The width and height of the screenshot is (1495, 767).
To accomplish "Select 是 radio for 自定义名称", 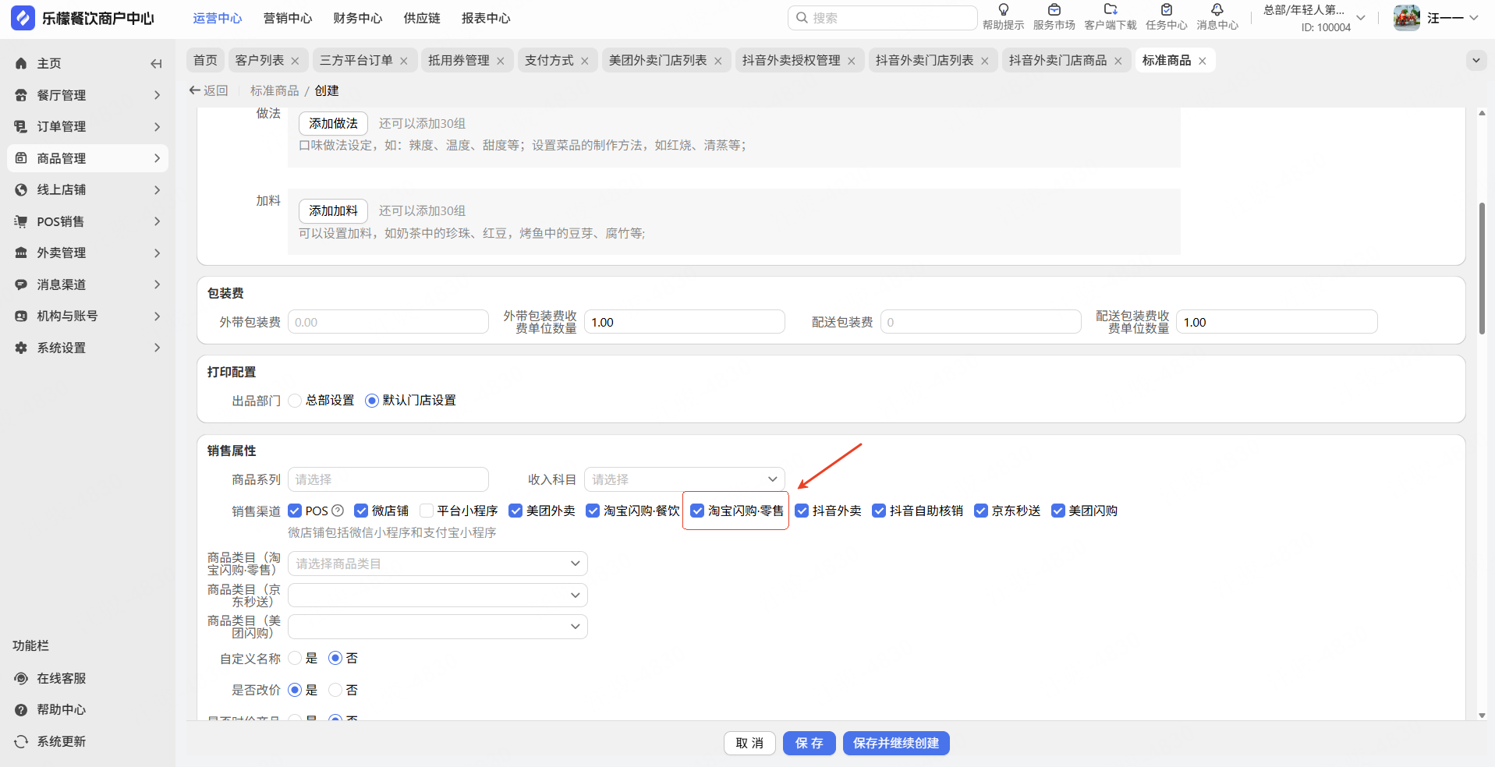I will [295, 658].
